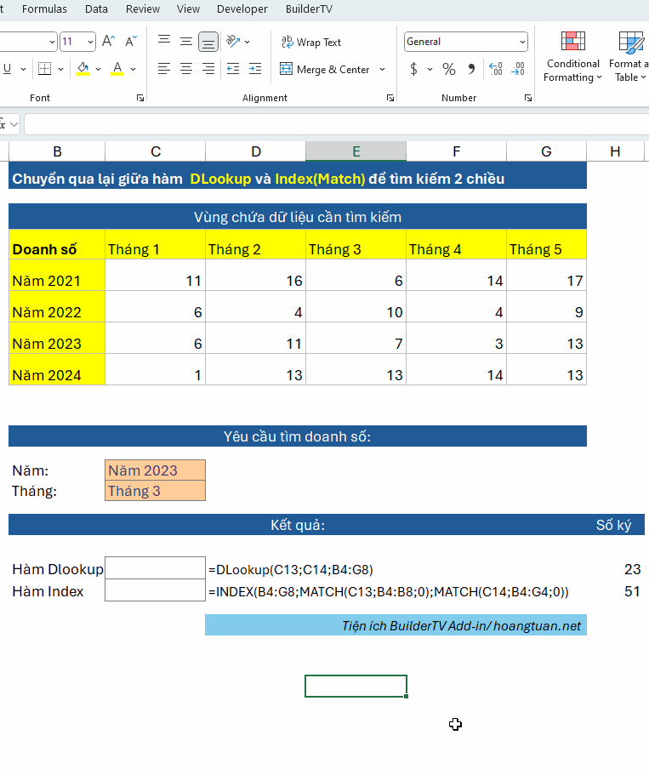Toggle Wrap Text

[x=311, y=42]
